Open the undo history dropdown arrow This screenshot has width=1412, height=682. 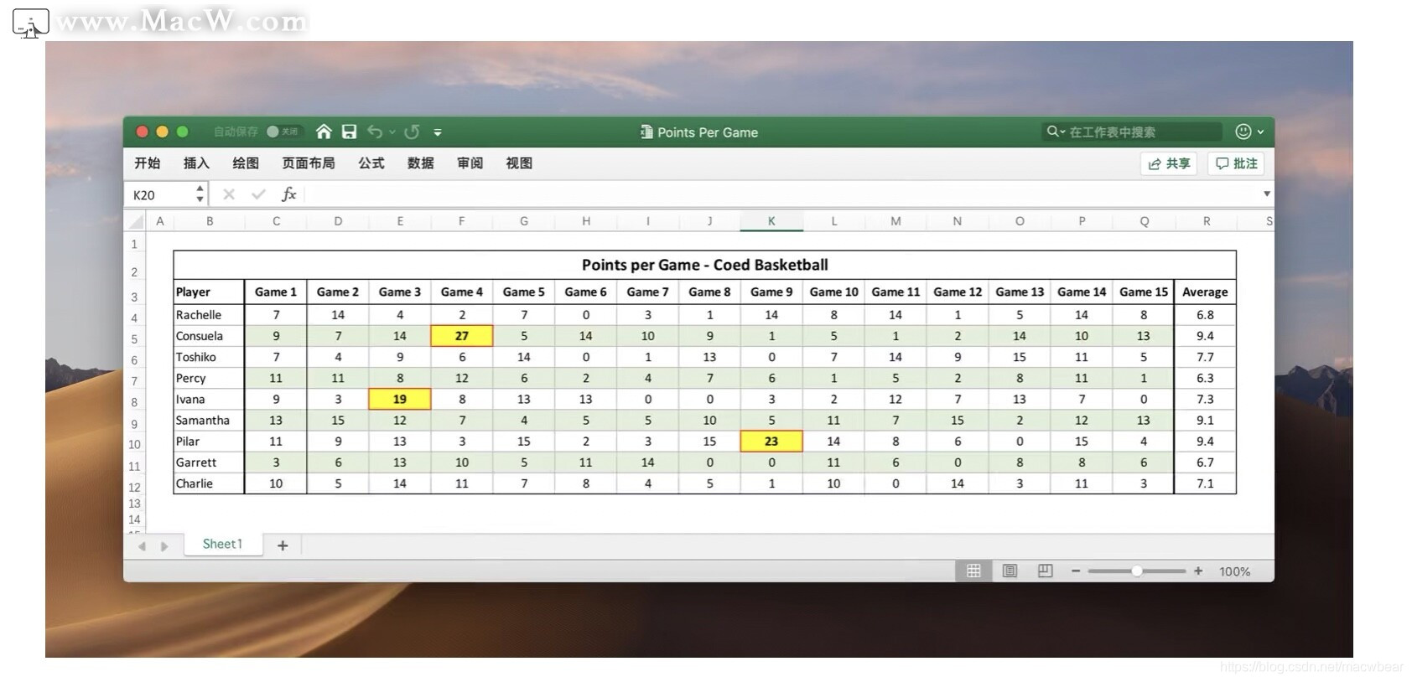(x=392, y=132)
